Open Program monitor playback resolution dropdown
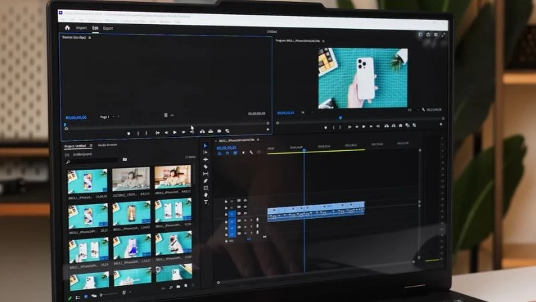 click(x=412, y=110)
